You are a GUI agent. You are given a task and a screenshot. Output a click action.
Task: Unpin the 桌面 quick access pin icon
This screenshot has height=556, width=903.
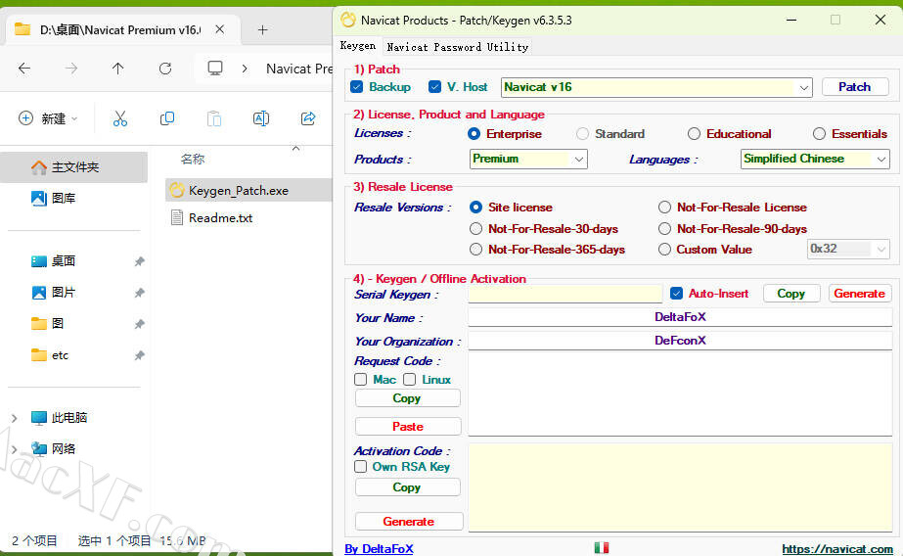point(139,261)
